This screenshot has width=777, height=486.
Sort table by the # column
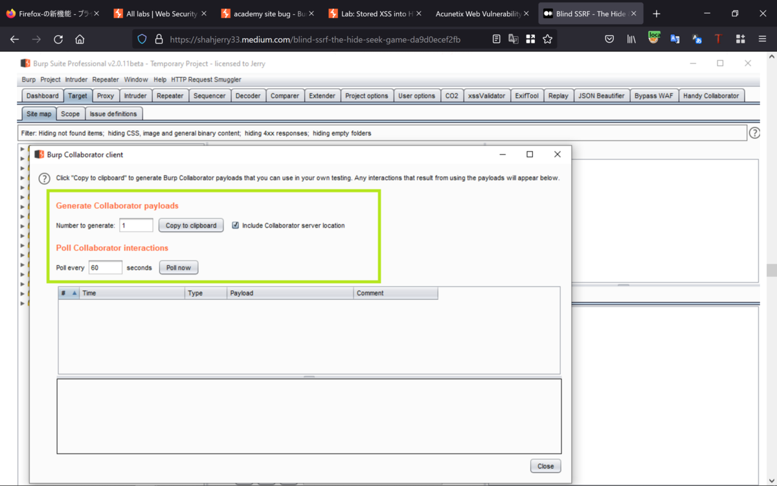click(x=68, y=293)
